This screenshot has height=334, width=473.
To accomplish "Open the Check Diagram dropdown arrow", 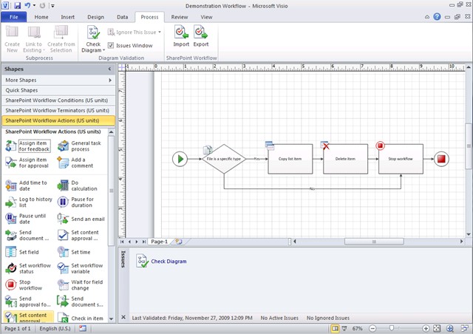I will [x=103, y=50].
